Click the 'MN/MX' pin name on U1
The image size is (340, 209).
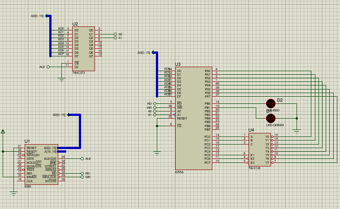click(x=32, y=177)
